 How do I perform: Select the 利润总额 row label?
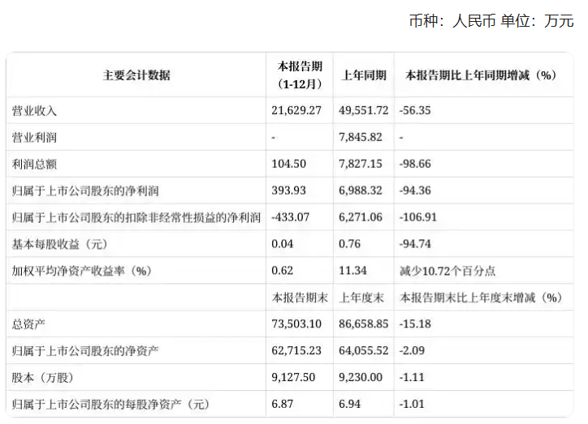[x=35, y=164]
